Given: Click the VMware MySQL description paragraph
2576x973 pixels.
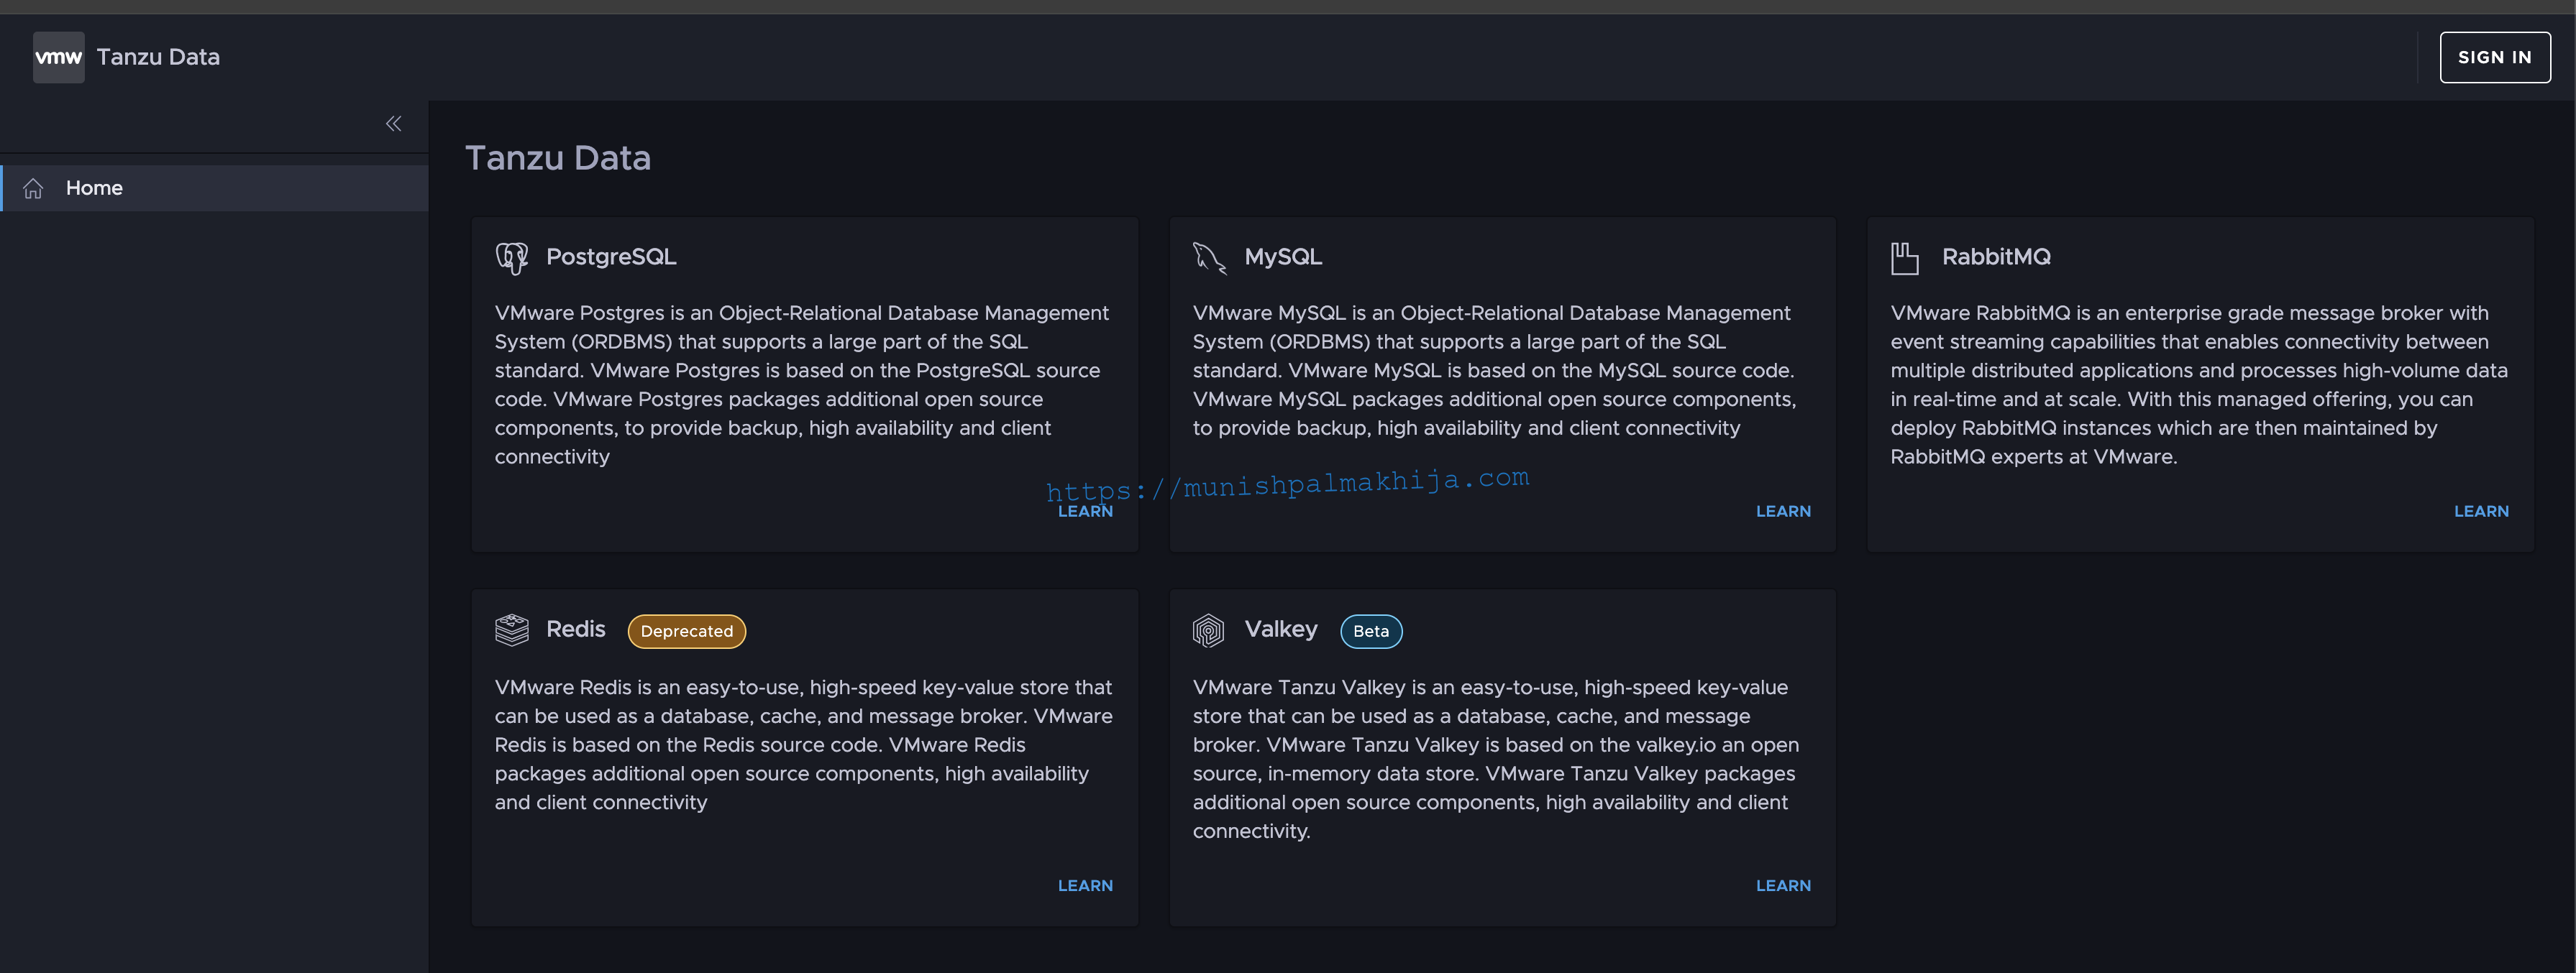Looking at the screenshot, I should (1495, 371).
